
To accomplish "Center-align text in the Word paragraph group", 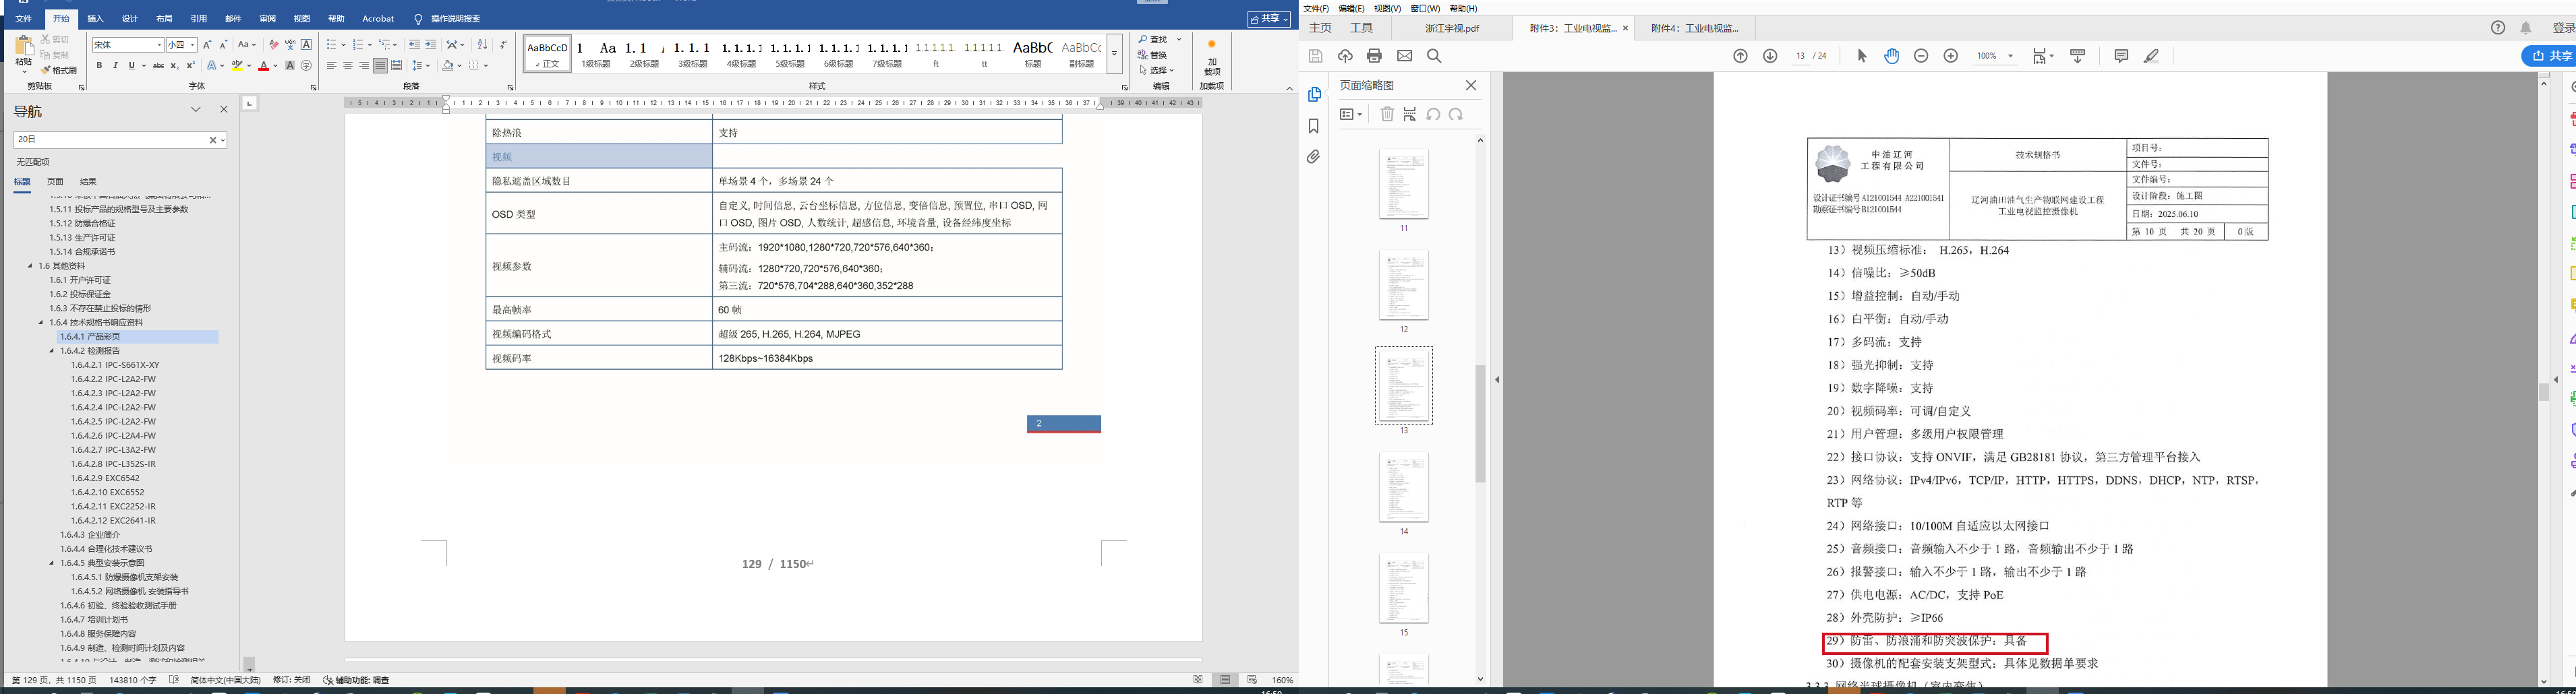I will (348, 66).
